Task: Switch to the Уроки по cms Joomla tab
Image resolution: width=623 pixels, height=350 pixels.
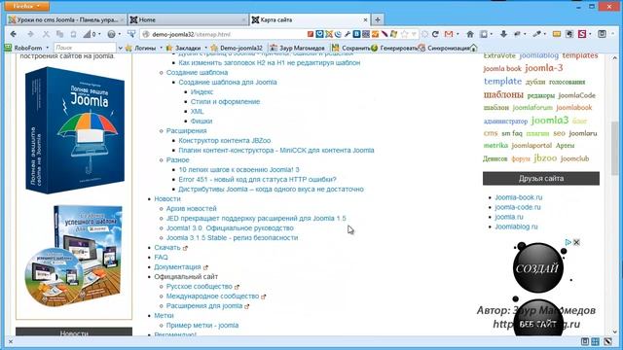Action: [66, 19]
